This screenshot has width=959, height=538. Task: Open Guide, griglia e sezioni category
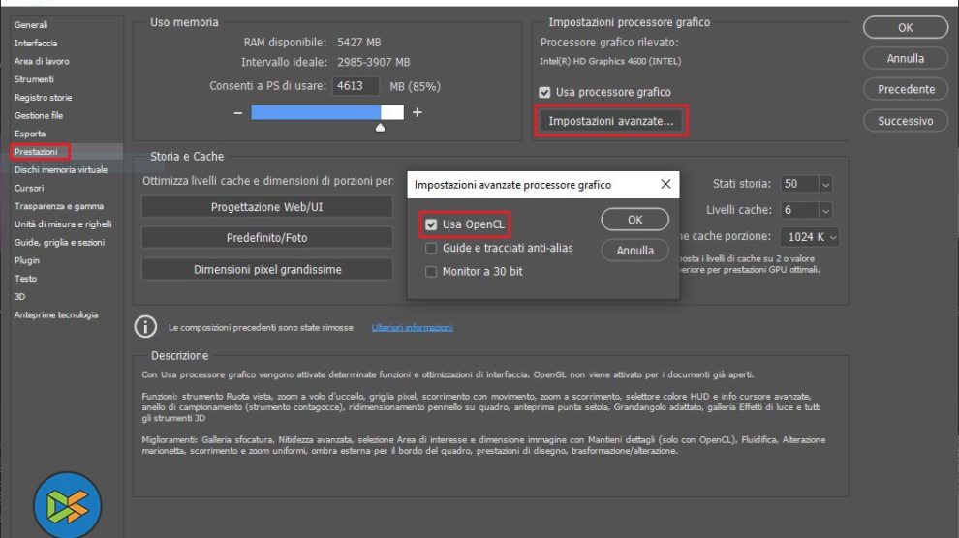point(59,243)
